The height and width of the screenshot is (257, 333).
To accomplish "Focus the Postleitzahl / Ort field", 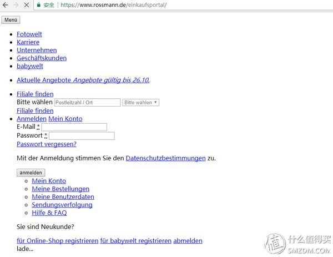I will 87,103.
